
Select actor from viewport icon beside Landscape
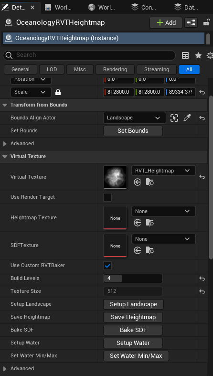tap(174, 118)
